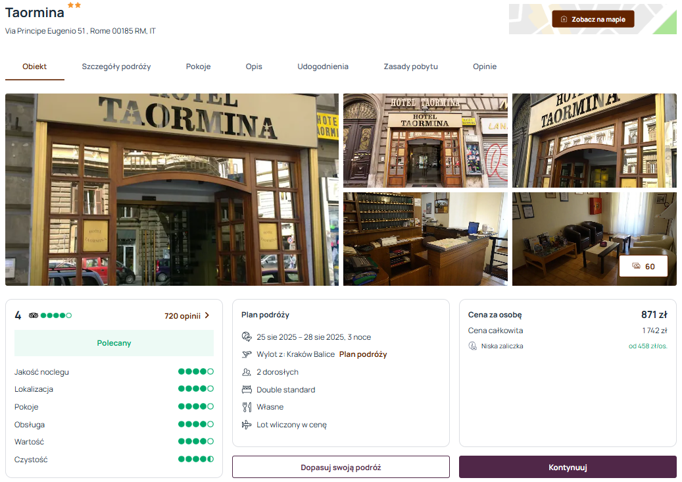Open the Plan podróży link

pyautogui.click(x=363, y=354)
